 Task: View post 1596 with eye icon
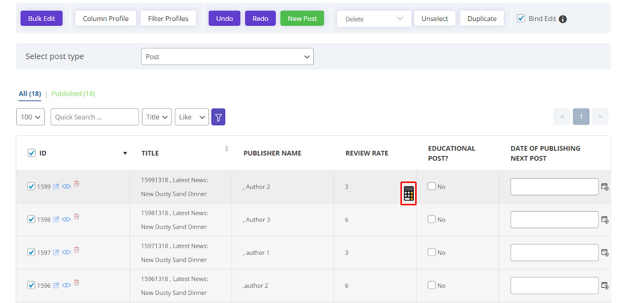point(66,285)
